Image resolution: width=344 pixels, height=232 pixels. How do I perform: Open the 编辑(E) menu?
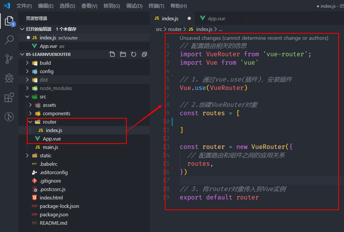[46, 6]
